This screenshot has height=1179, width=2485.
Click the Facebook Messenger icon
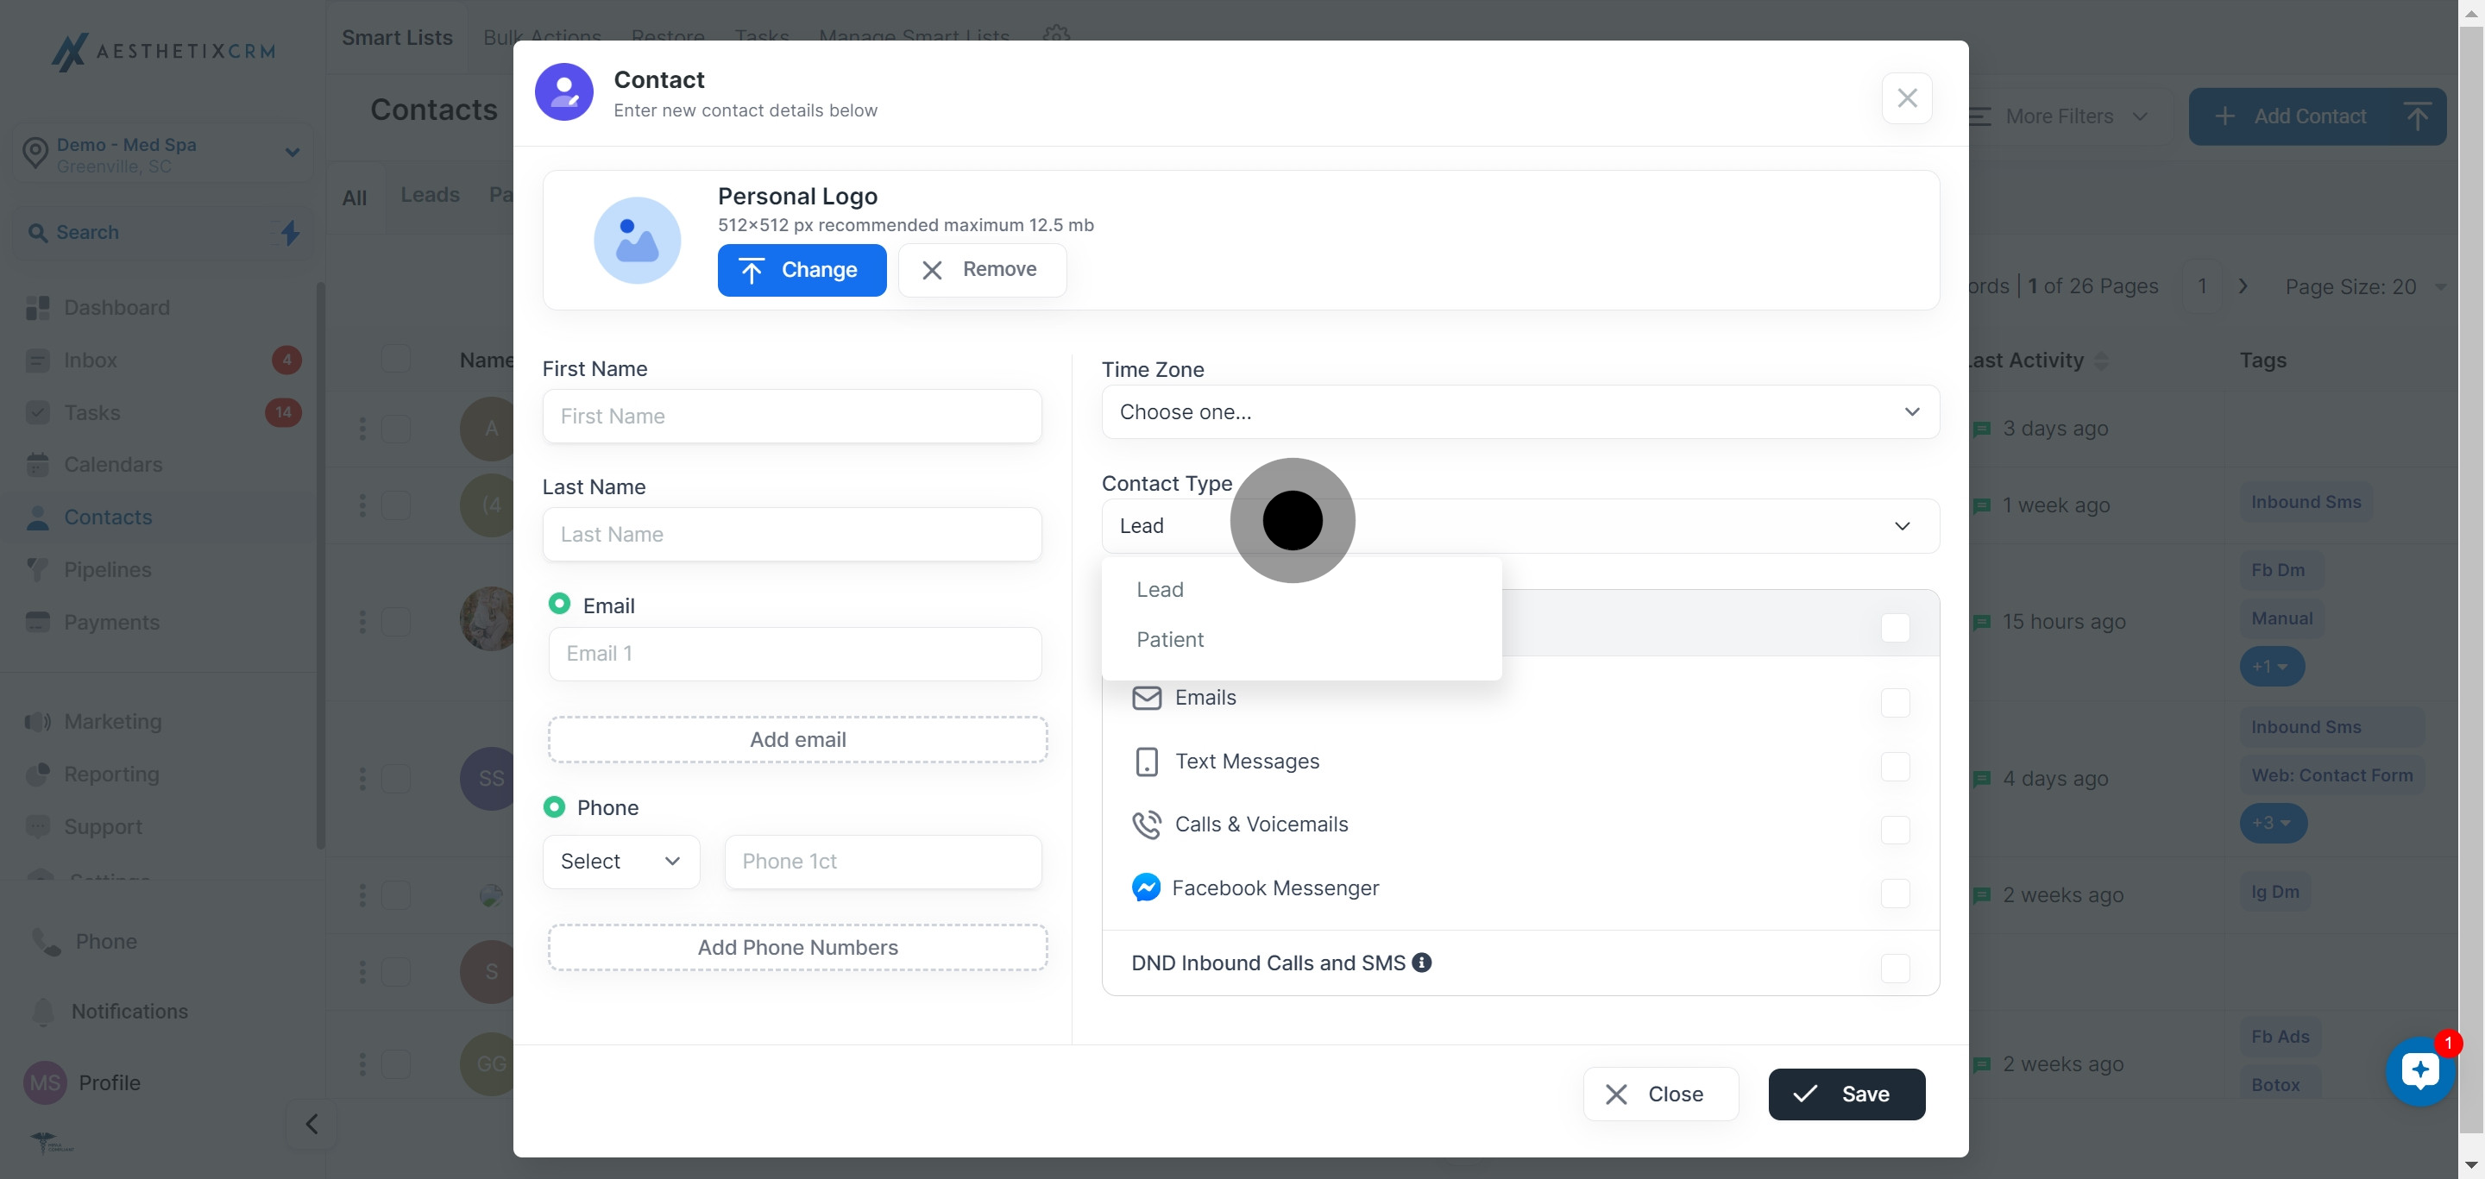(1145, 887)
